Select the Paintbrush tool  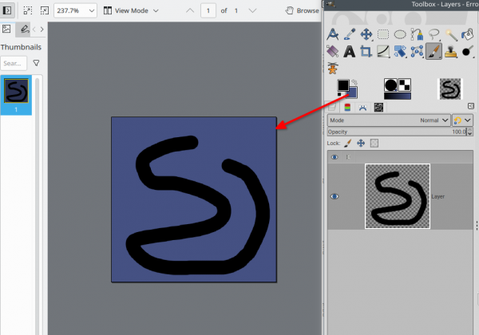pos(433,51)
